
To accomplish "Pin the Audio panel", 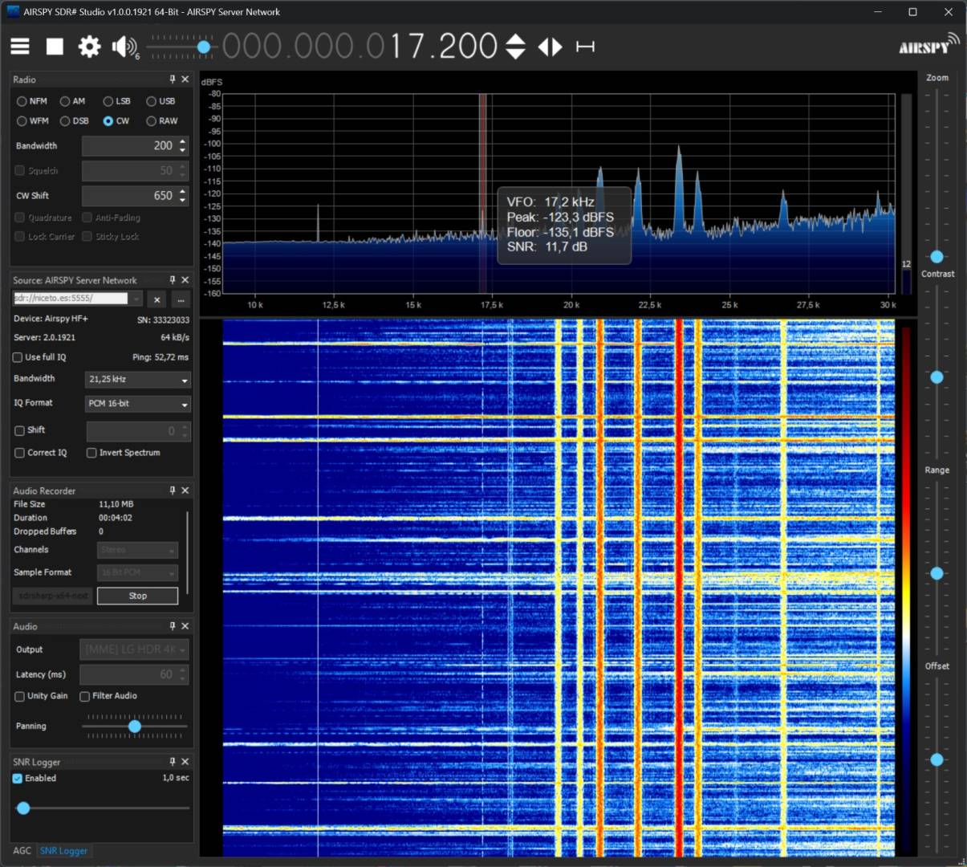I will 173,626.
